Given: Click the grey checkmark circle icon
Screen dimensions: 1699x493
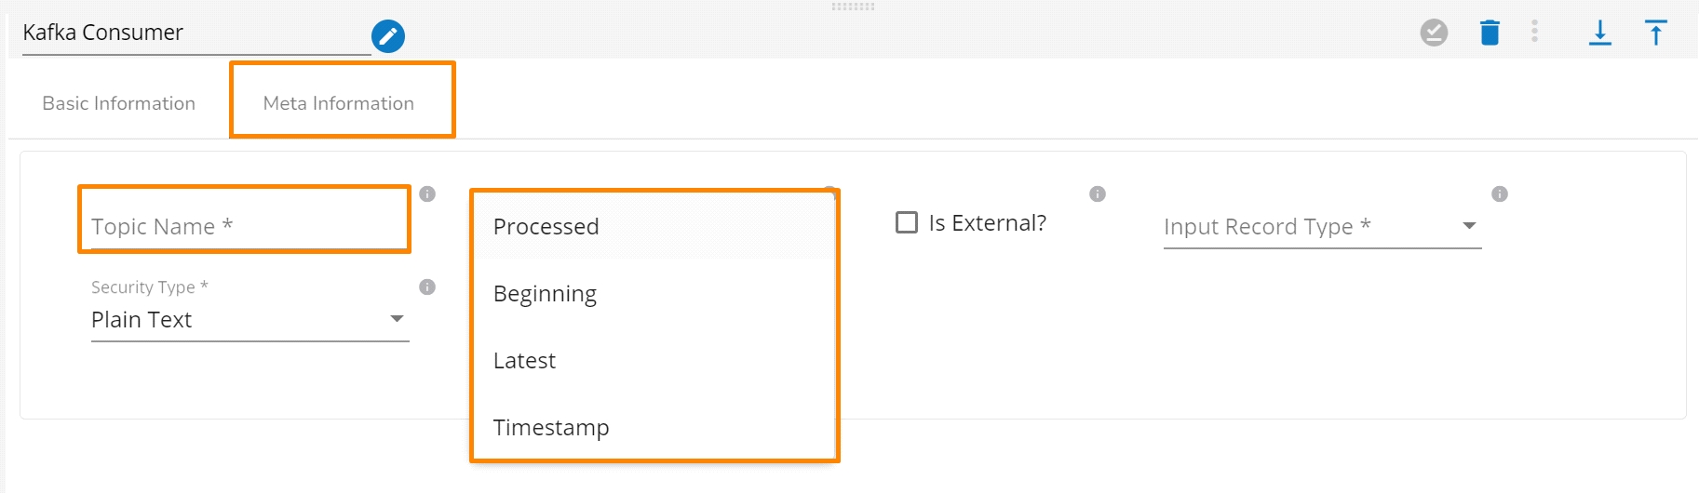Looking at the screenshot, I should 1434,33.
